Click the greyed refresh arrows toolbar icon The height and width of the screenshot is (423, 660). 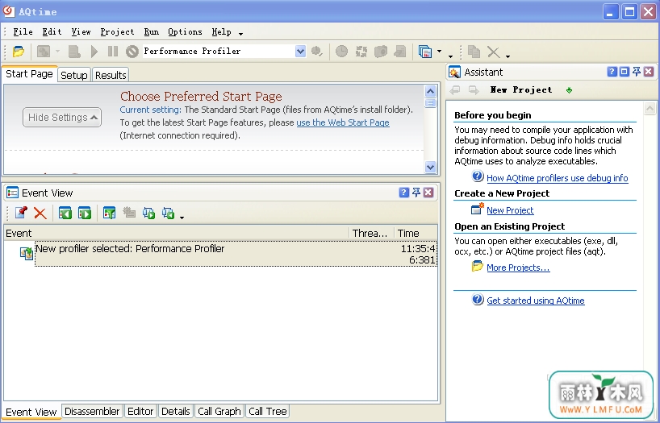361,52
